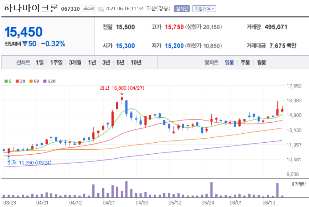Click the 실시간 button
The height and width of the screenshot is (207, 309).
[x=182, y=9]
